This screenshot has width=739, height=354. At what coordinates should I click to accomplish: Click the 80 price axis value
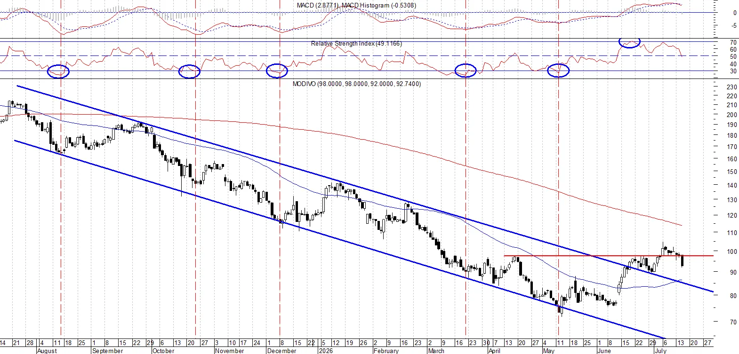[x=733, y=296]
